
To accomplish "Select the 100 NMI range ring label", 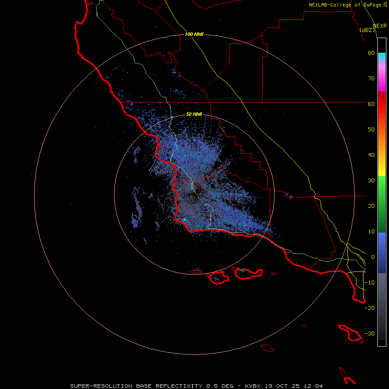I will point(194,34).
